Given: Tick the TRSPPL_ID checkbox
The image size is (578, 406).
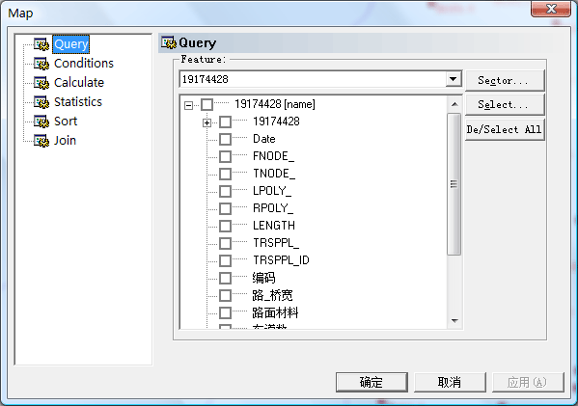Looking at the screenshot, I should (x=225, y=260).
